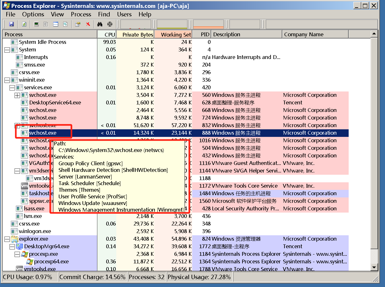385x287 pixels.
Task: Click the CPU usage mini graph in toolbar
Action: [x=136, y=24]
